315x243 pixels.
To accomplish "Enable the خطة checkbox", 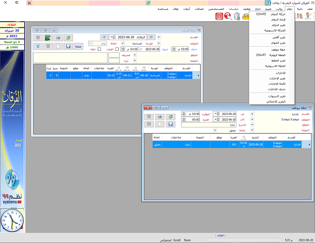I will pyautogui.click(x=99, y=49).
